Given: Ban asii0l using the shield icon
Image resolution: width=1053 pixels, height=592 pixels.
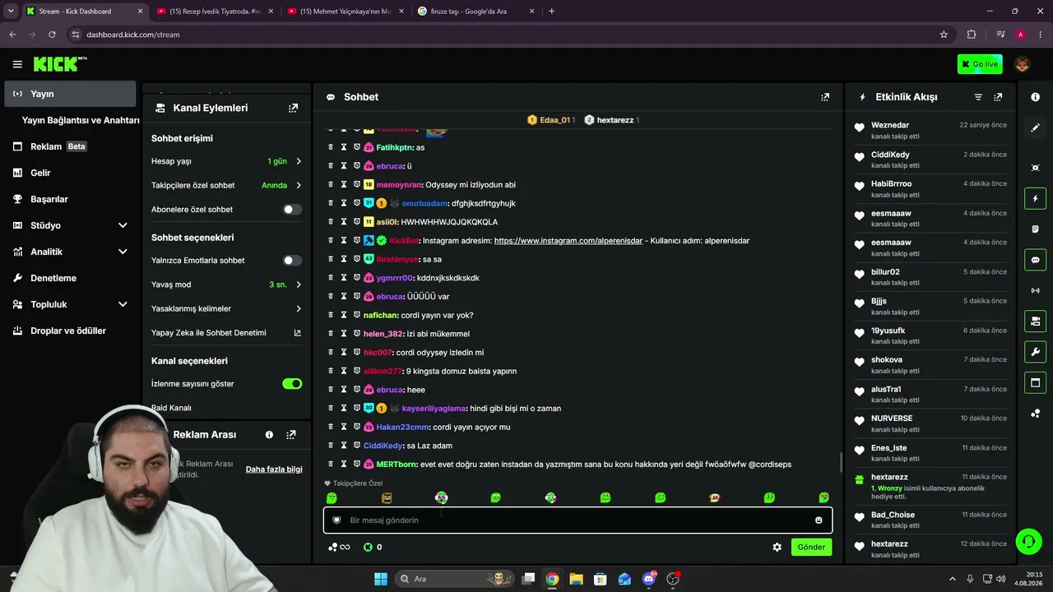Looking at the screenshot, I should pyautogui.click(x=357, y=222).
